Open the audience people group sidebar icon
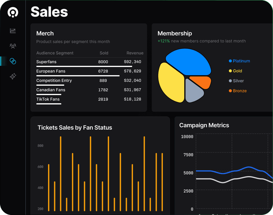273x215 pixels. tap(13, 46)
